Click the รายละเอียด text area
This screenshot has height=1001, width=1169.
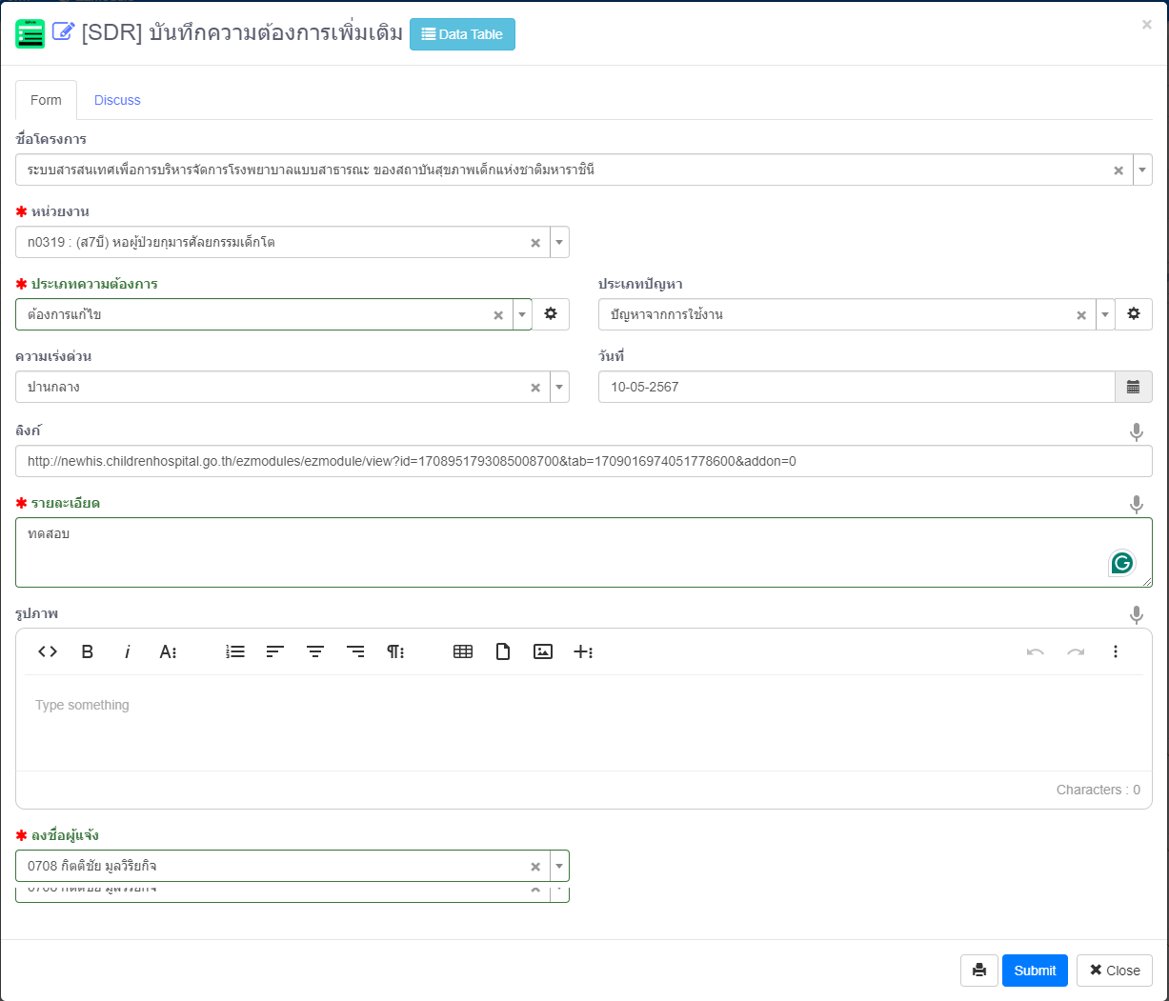pyautogui.click(x=562, y=552)
